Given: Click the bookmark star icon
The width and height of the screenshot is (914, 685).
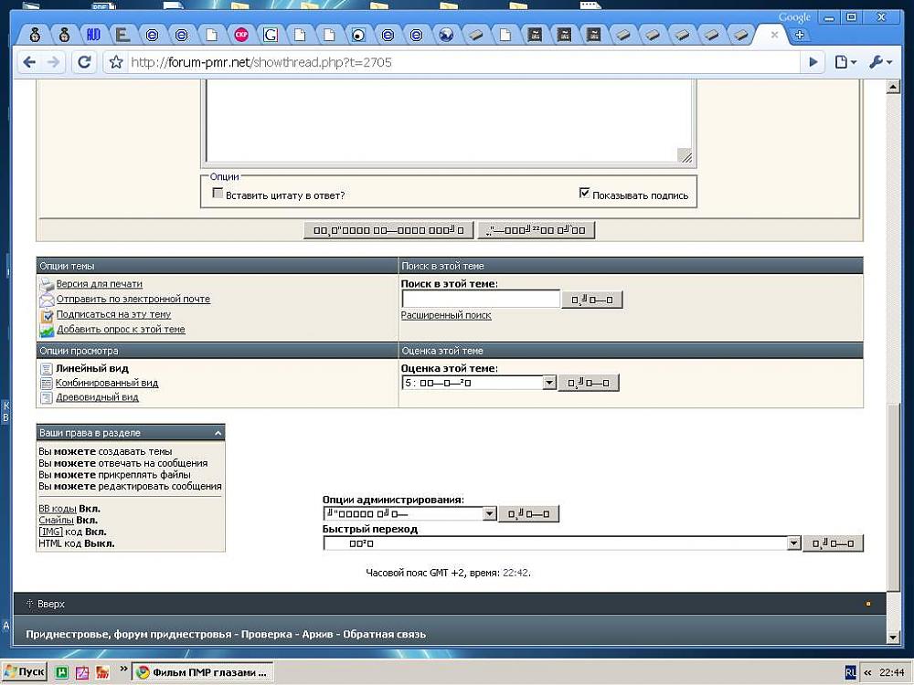Looking at the screenshot, I should [116, 63].
